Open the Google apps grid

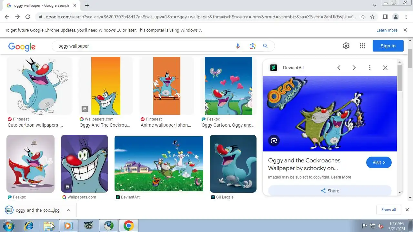coord(362,46)
